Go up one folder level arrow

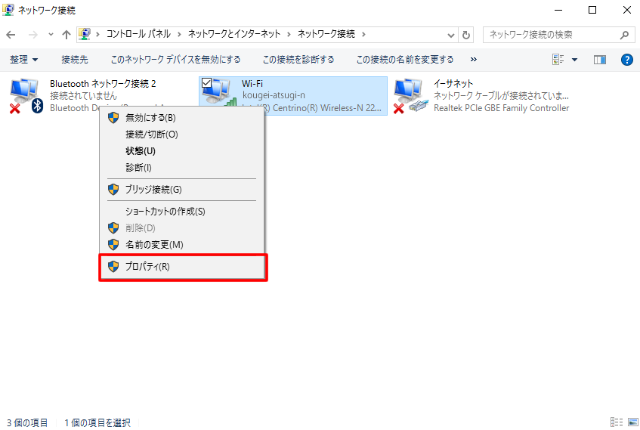coord(66,35)
